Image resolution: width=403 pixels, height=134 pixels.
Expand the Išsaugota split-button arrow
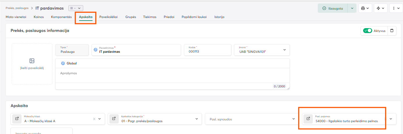pos(352,8)
